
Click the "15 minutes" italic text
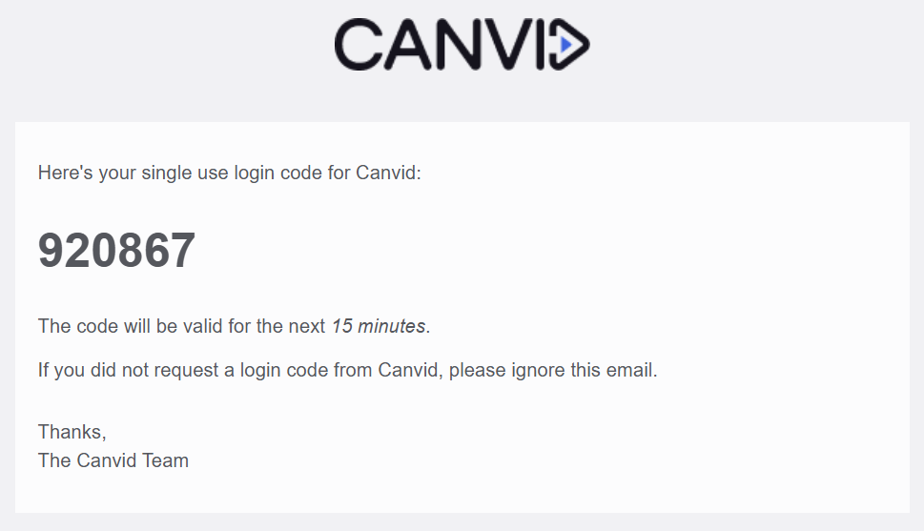click(379, 326)
